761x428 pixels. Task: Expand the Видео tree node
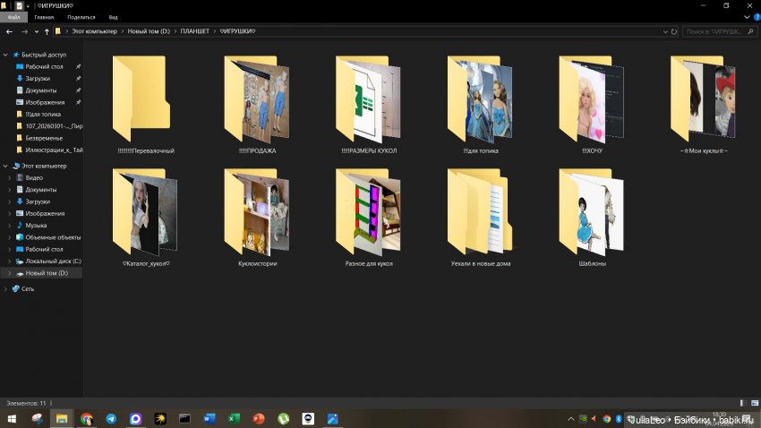(9, 178)
